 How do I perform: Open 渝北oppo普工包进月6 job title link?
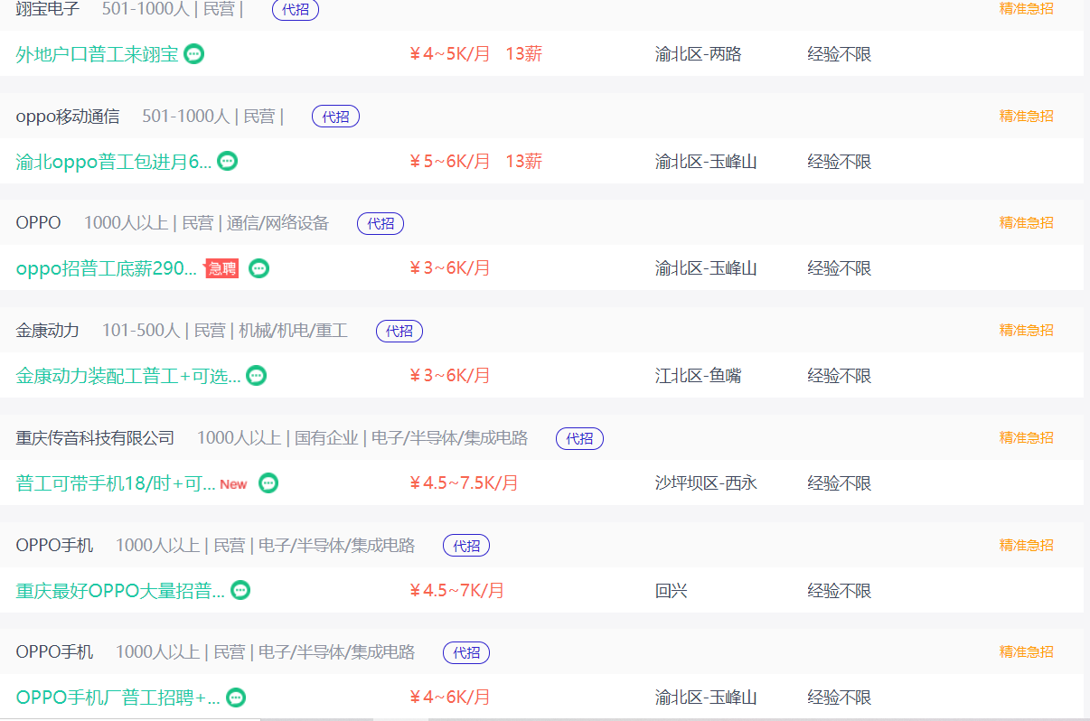coord(114,161)
